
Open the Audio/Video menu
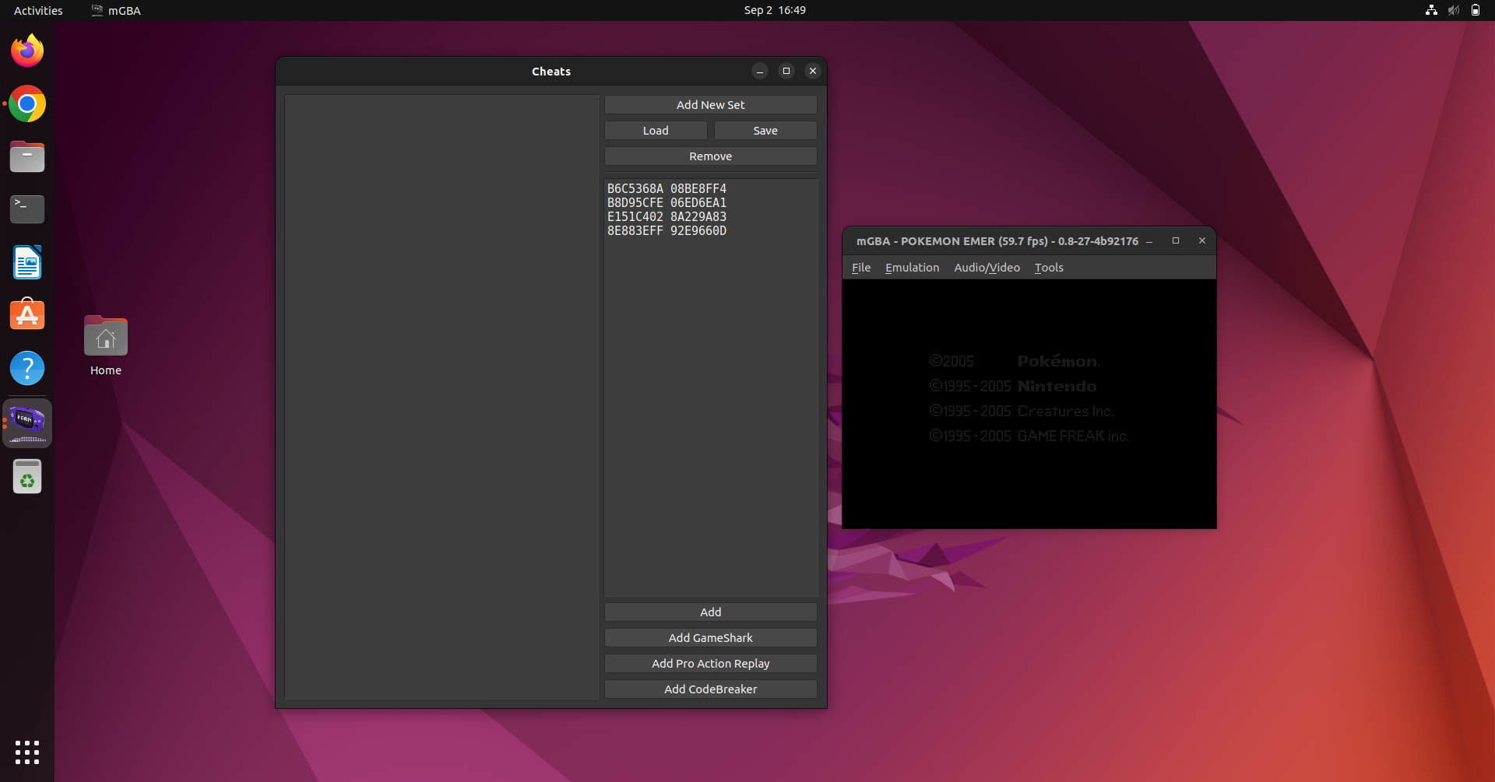point(987,267)
